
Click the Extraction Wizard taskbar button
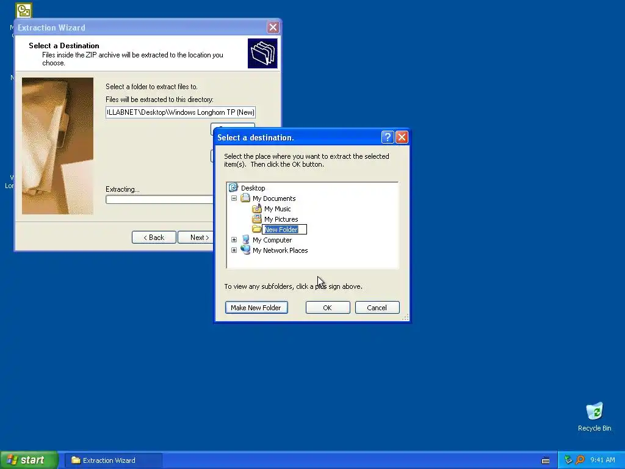click(113, 460)
